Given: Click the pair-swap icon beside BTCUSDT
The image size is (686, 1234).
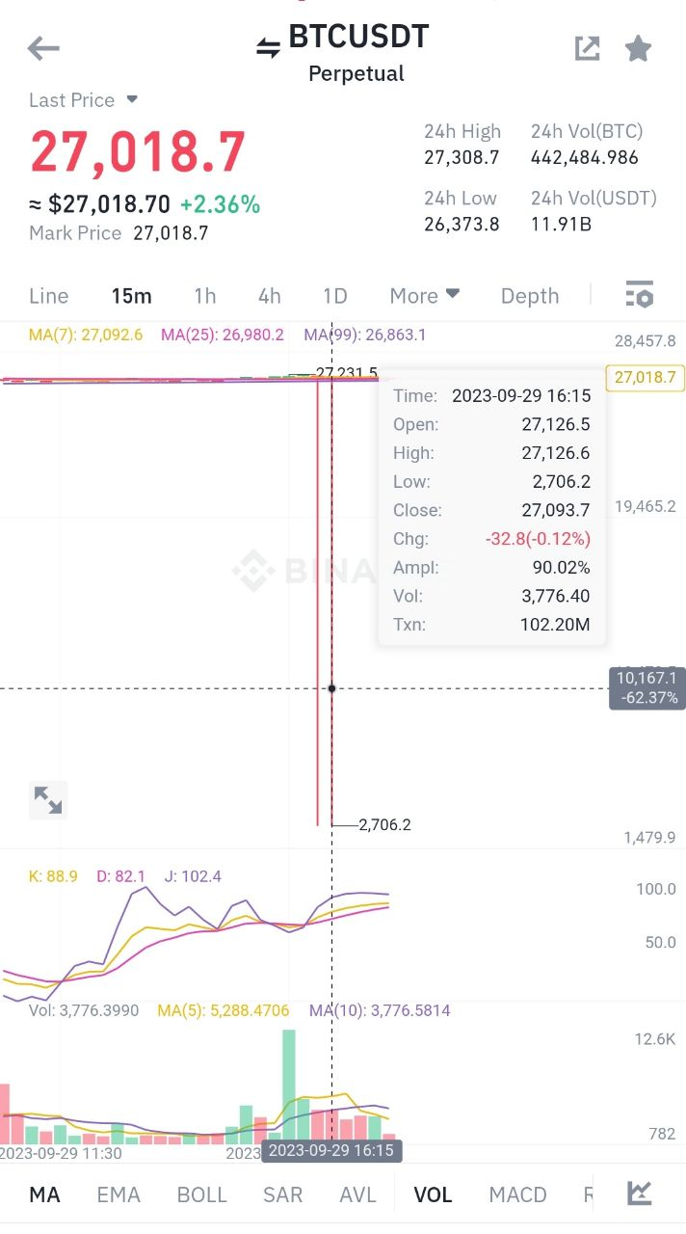Looking at the screenshot, I should 267,38.
